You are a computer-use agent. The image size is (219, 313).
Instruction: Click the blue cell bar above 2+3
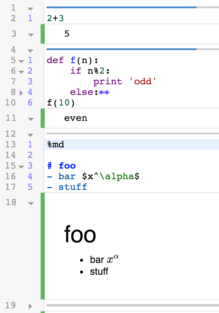pos(121,7)
